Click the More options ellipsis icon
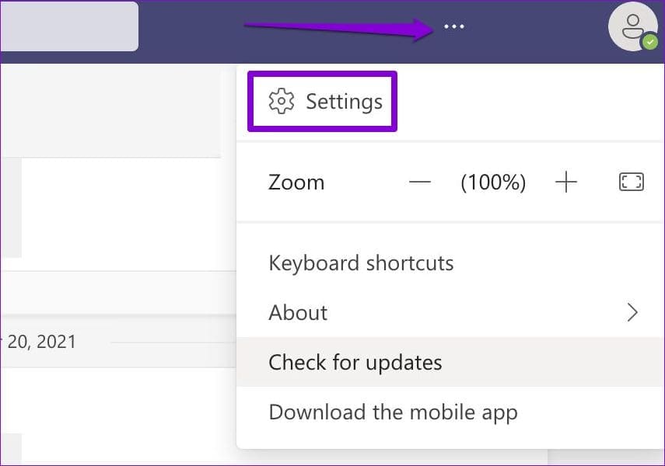This screenshot has width=665, height=466. pyautogui.click(x=453, y=26)
